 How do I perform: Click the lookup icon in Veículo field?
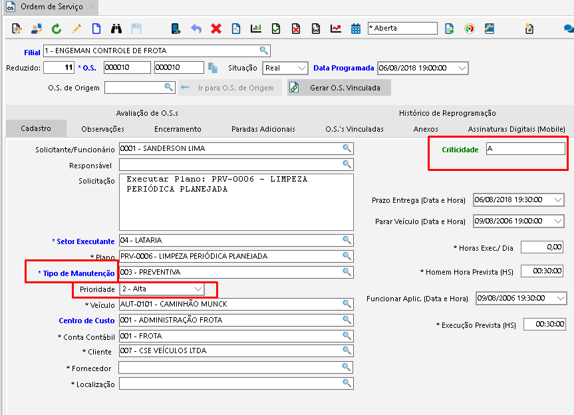pyautogui.click(x=347, y=304)
